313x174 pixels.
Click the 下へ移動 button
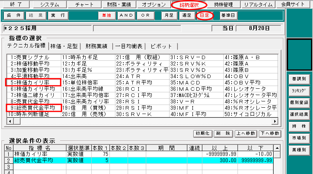coord(270,133)
